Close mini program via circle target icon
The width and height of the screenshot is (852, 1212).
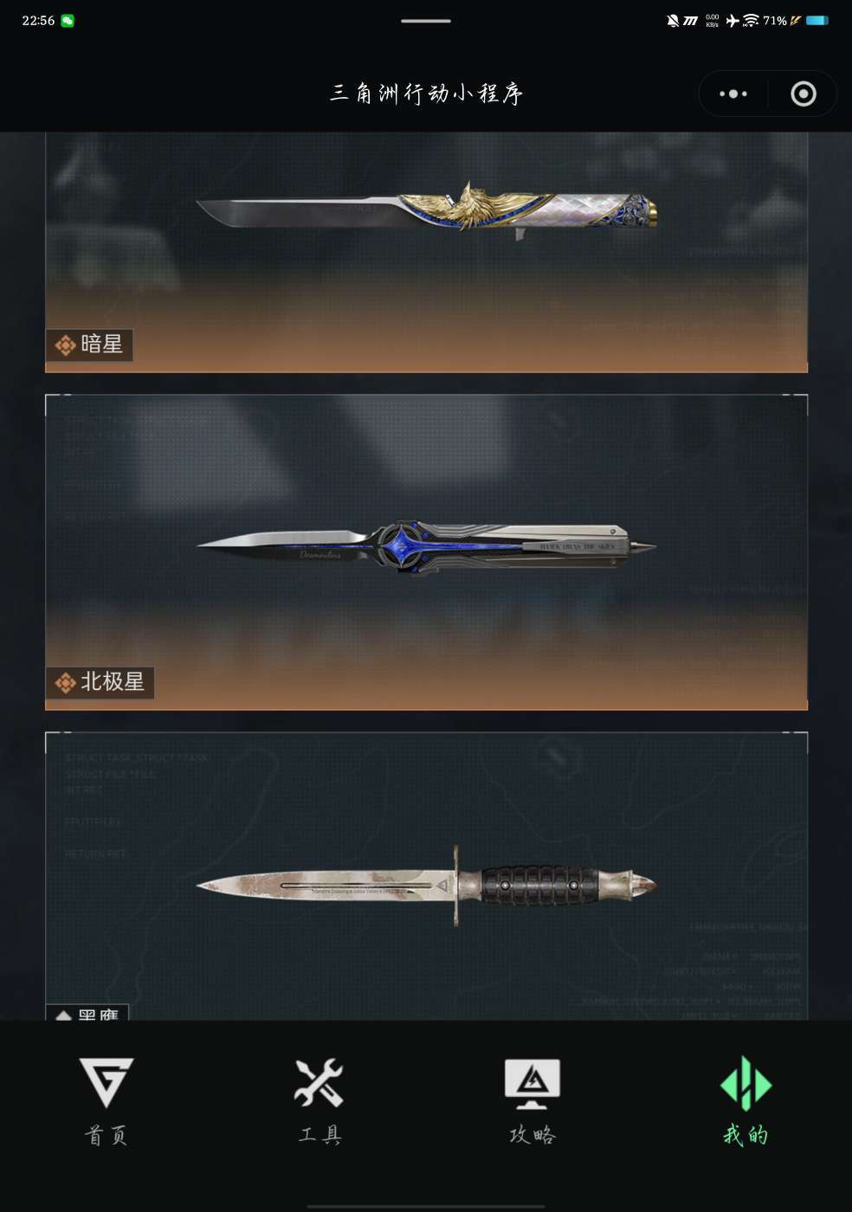click(804, 93)
